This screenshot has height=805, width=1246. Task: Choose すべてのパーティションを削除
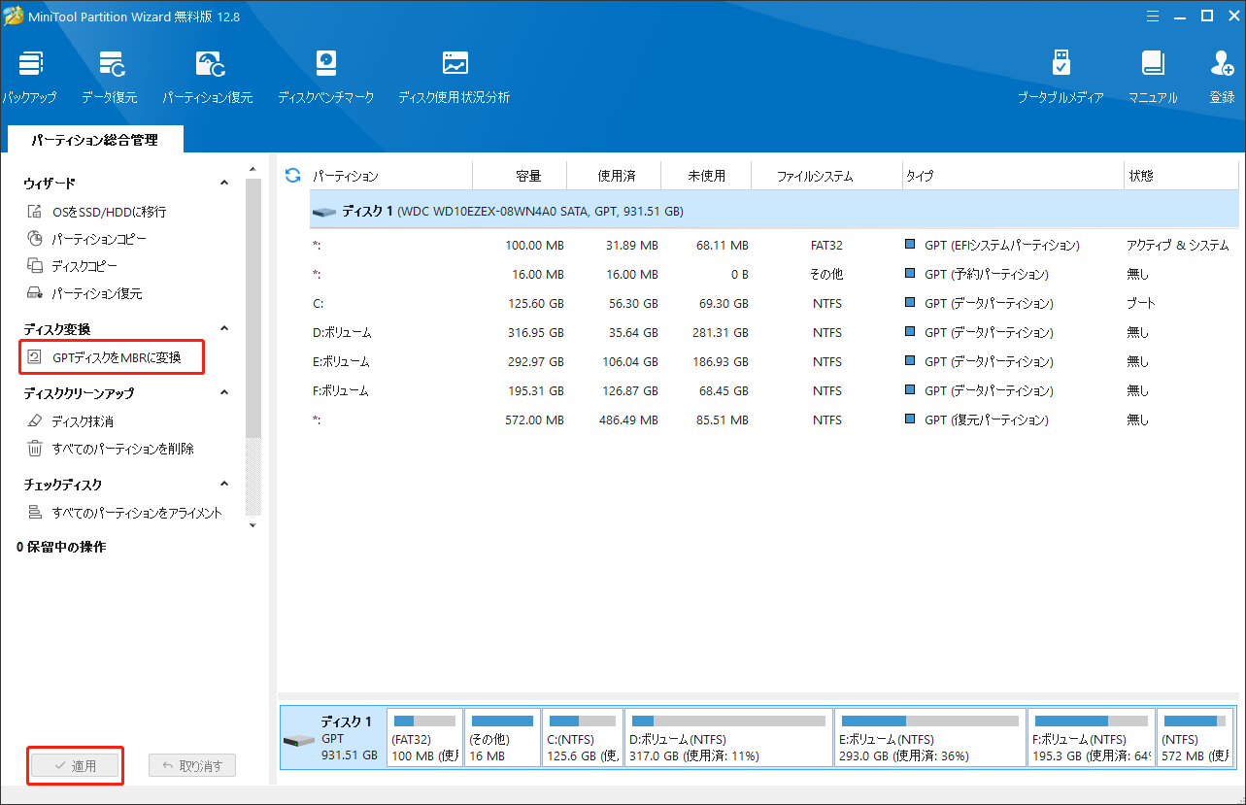[x=110, y=449]
